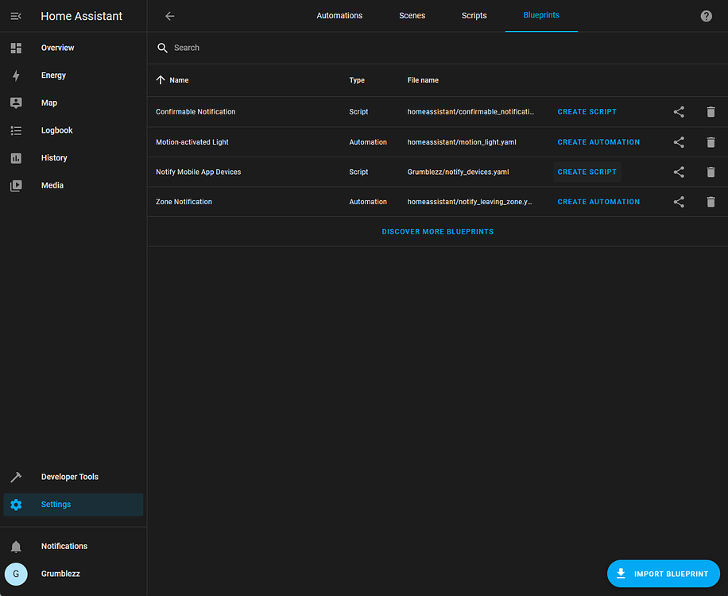Share the Motion-activated Light blueprint
This screenshot has height=596, width=728.
(x=679, y=141)
